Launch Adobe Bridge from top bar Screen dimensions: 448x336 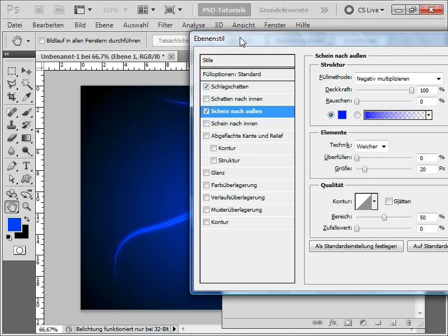pyautogui.click(x=39, y=10)
